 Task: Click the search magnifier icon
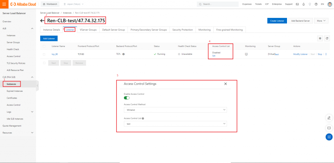(x=200, y=4)
